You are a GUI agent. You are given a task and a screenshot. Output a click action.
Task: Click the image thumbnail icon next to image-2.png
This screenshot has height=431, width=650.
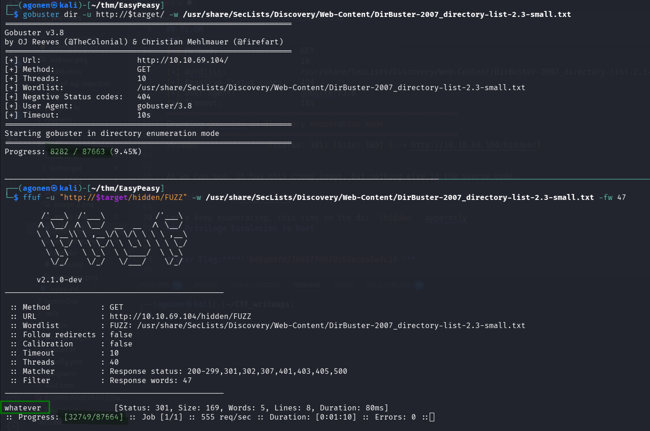(x=48, y=204)
